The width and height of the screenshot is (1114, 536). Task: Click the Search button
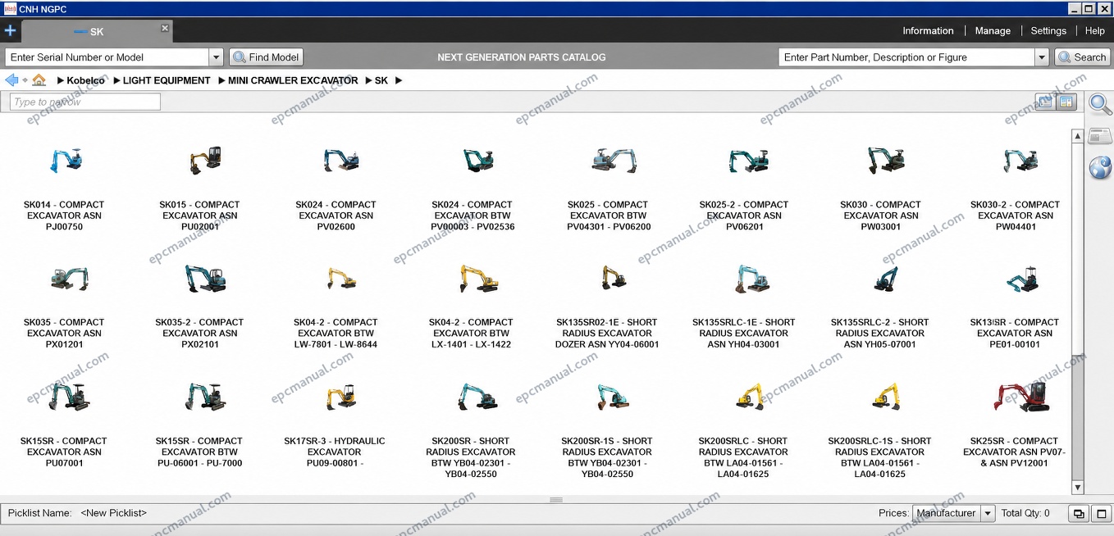tap(1083, 57)
